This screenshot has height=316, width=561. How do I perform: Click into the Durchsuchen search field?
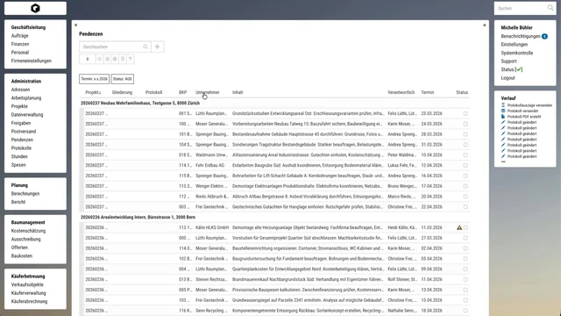point(111,47)
